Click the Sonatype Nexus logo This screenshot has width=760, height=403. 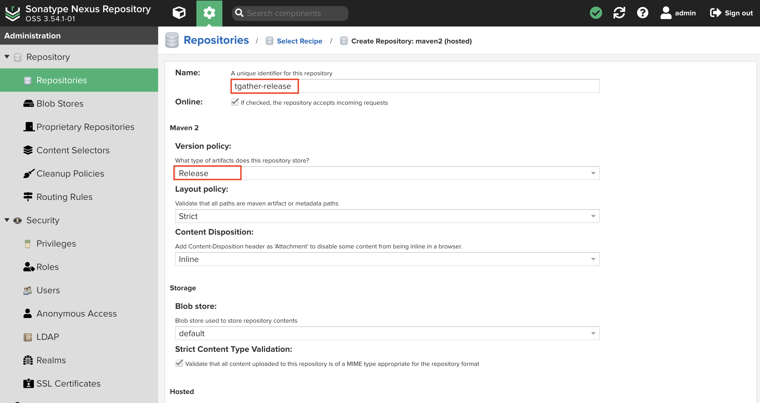tap(13, 13)
